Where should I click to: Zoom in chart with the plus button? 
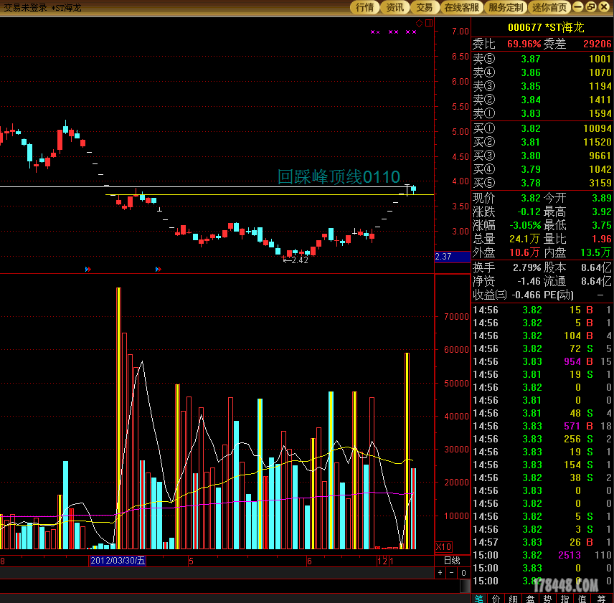point(440,573)
